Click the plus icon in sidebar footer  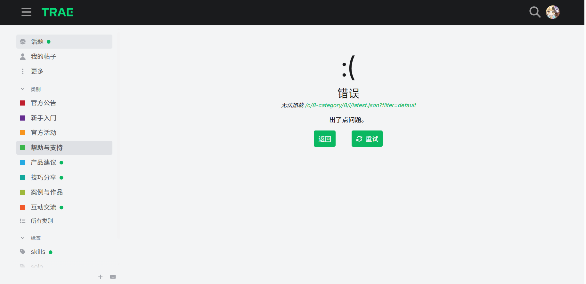pyautogui.click(x=100, y=277)
